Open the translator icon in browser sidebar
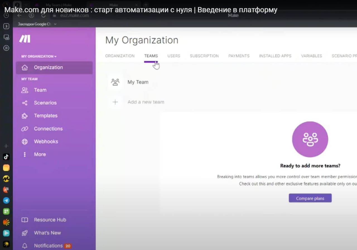The height and width of the screenshot is (250, 357). 6,189
